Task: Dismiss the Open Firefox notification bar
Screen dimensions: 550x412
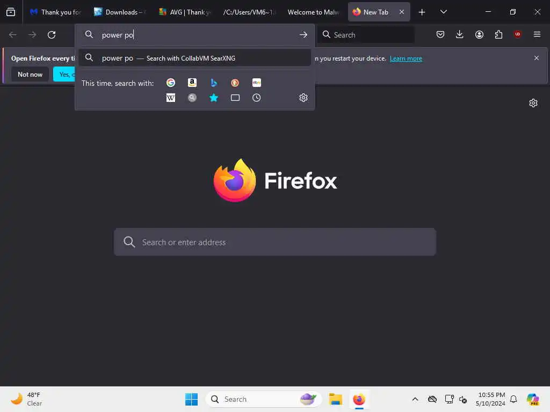Action: tap(536, 58)
